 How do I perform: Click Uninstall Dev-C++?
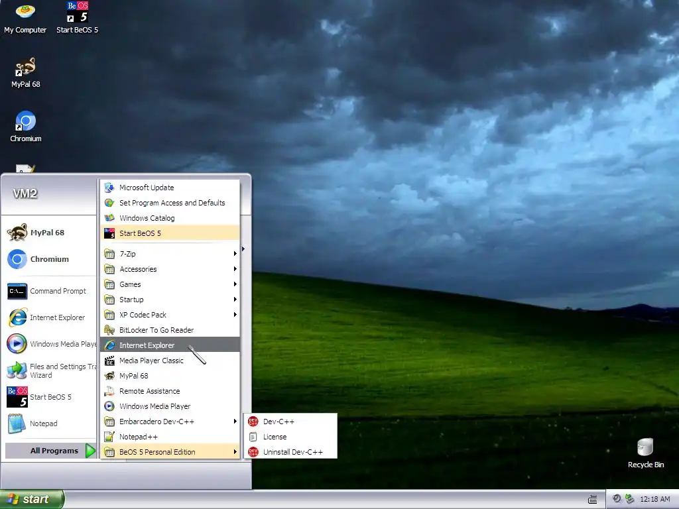pos(291,451)
